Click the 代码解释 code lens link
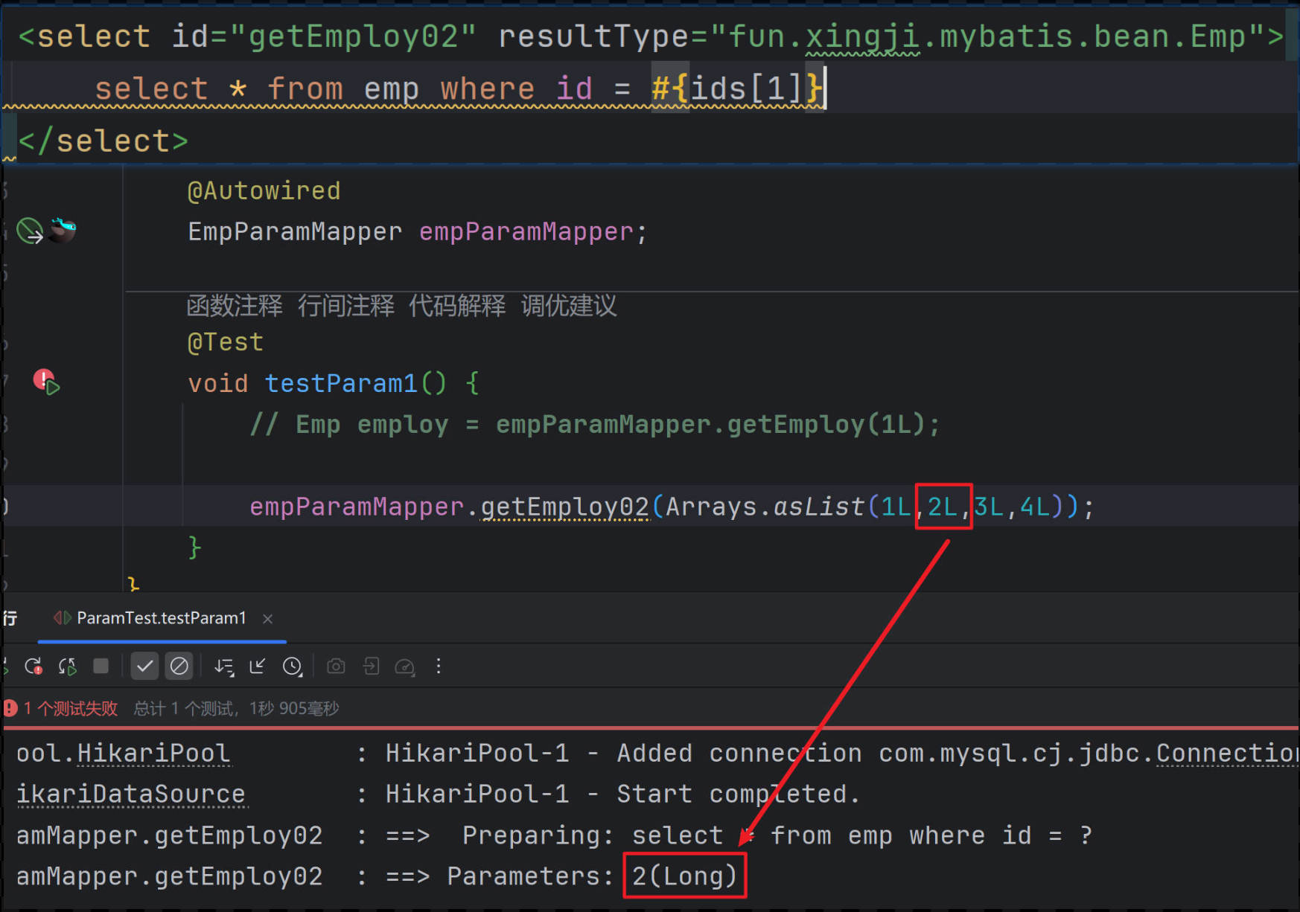The width and height of the screenshot is (1300, 912). (457, 306)
